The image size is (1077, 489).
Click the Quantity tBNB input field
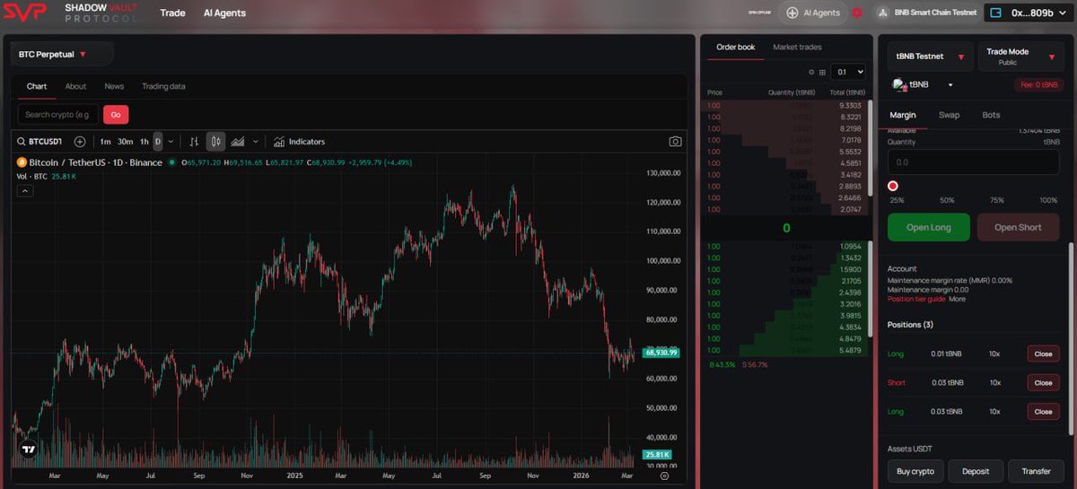[974, 162]
